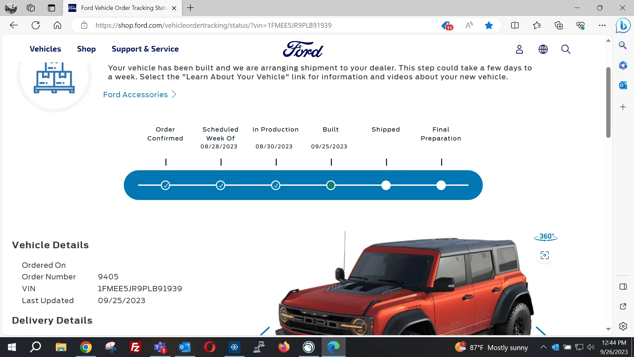Open the Workspaces icon in title bar
The image size is (634, 357).
[31, 8]
